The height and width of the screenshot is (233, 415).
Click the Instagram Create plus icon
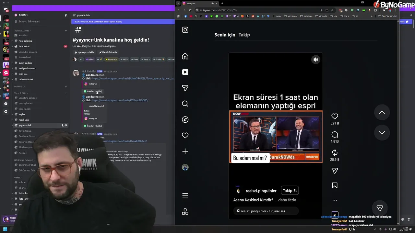click(x=185, y=151)
